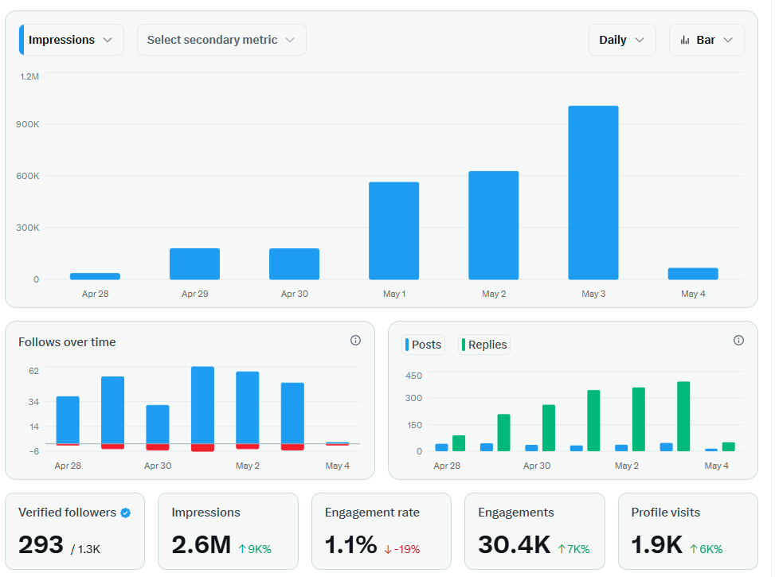This screenshot has height=577, width=775.
Task: Click the 7K% increase indicator under Engagements
Action: coord(573,549)
